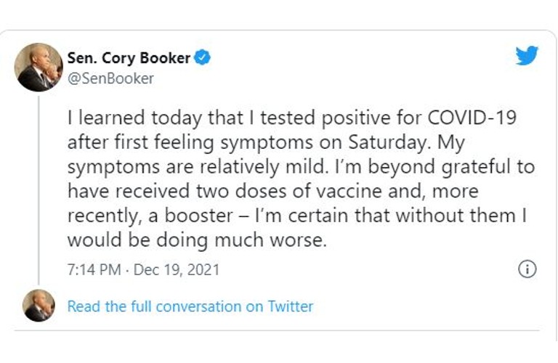Click the large profile avatar beside Sen. Cory Booker

click(39, 67)
